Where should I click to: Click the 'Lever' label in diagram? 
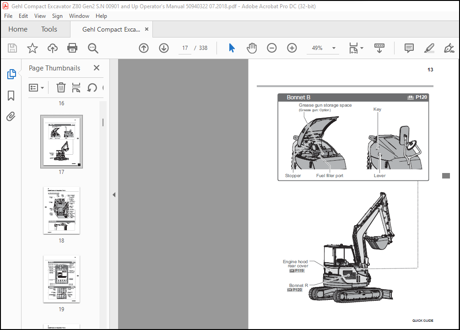pyautogui.click(x=379, y=175)
